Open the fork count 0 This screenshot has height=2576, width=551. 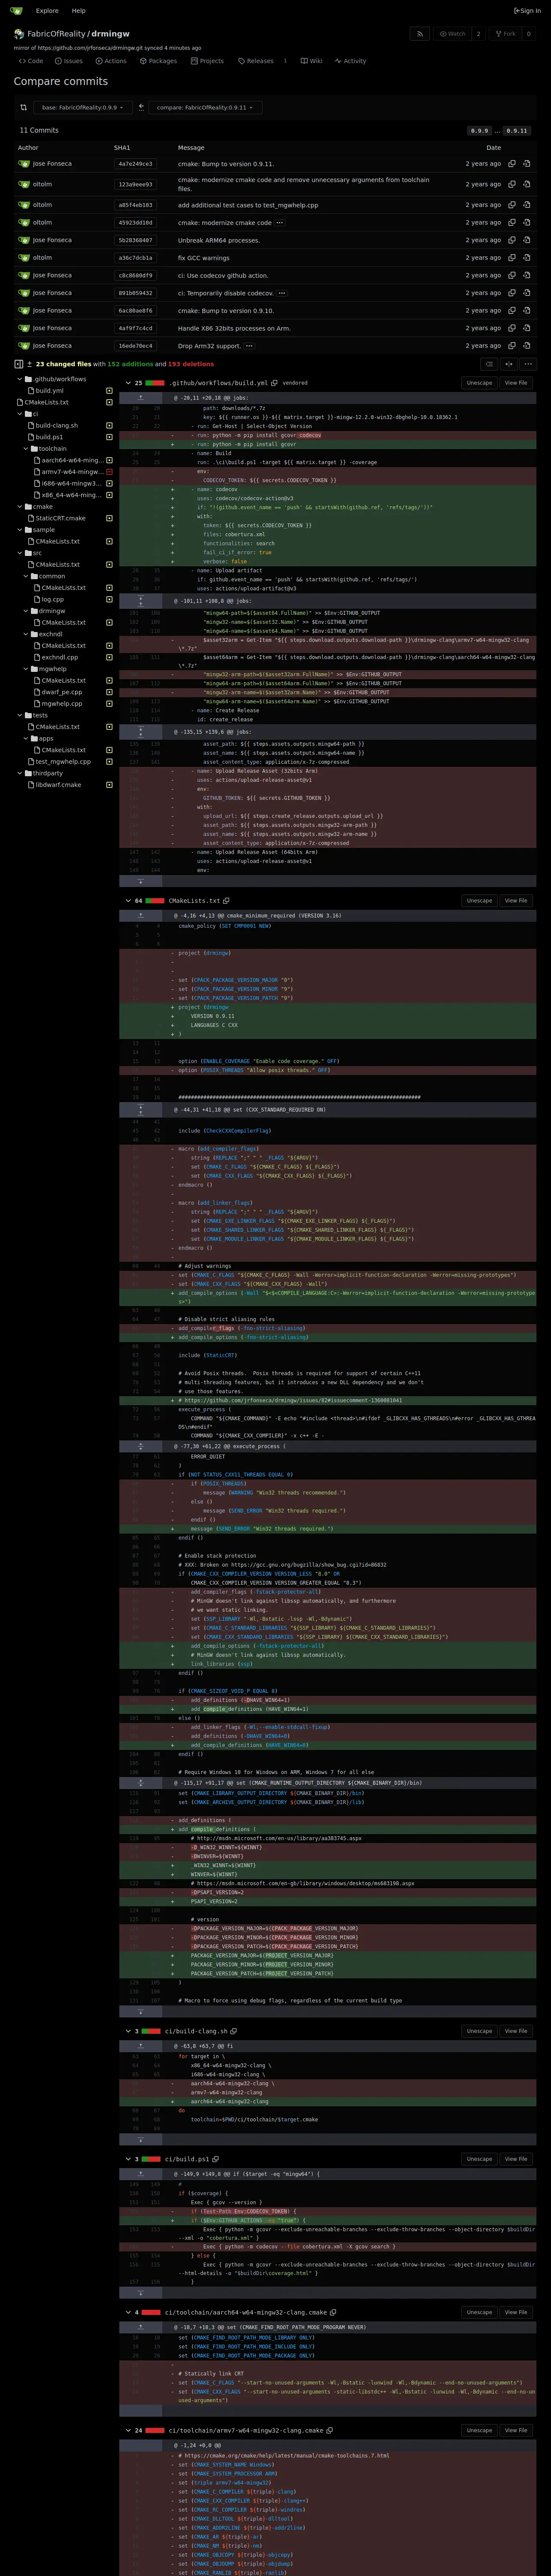[529, 34]
